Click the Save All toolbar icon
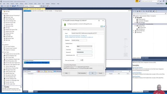Image resolution: width=167 pixels, height=94 pixels. pos(15,6)
